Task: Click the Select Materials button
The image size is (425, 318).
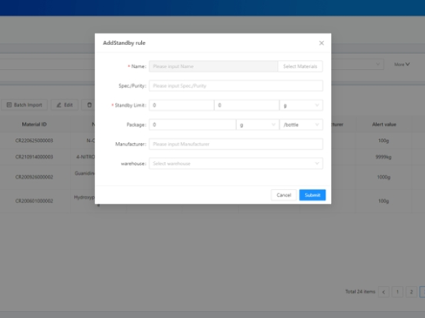Action: (300, 66)
